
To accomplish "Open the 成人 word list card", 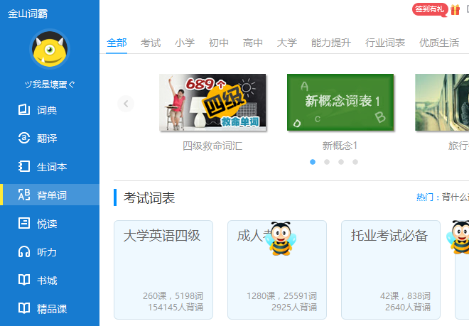I will pos(277,270).
